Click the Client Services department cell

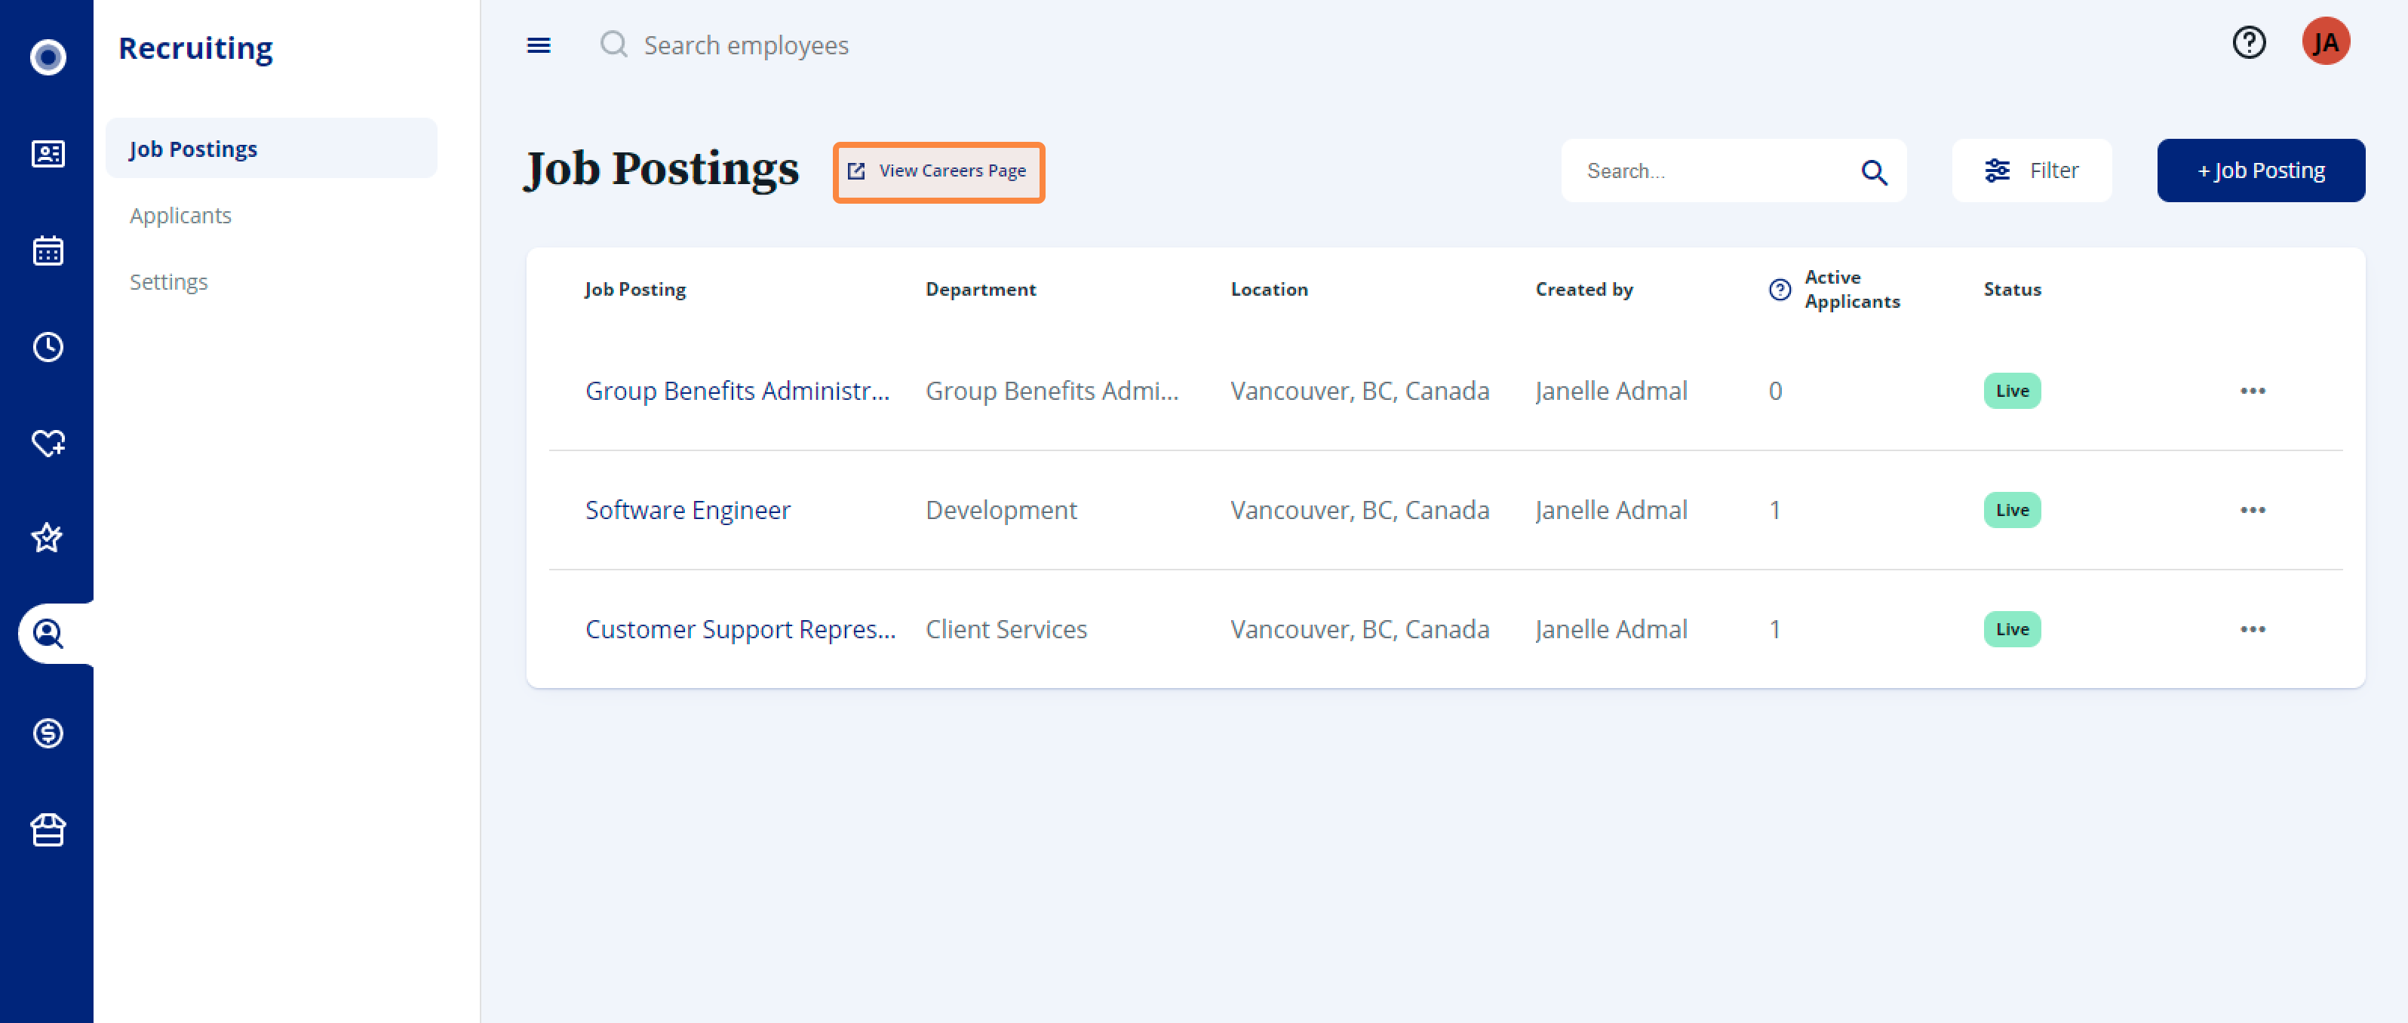coord(1006,629)
